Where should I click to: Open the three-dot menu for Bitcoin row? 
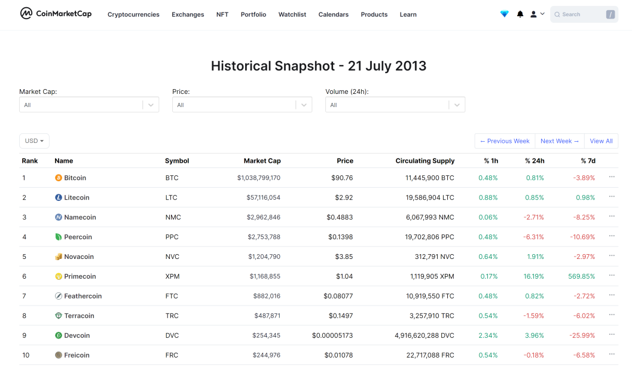pyautogui.click(x=612, y=177)
